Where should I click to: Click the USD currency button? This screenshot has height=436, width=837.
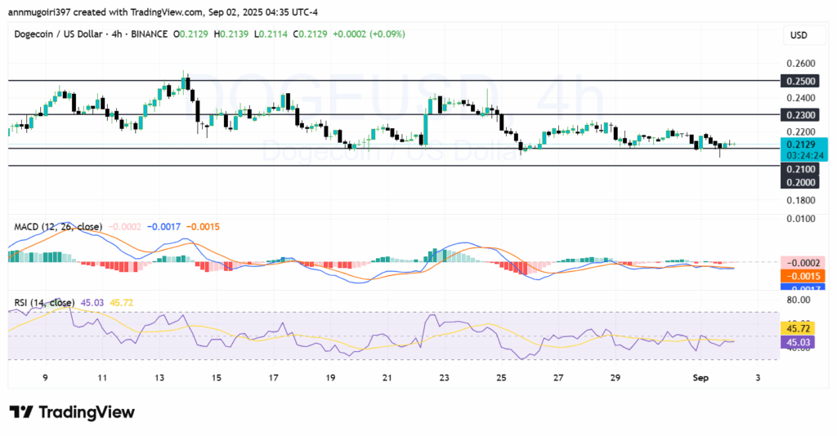[x=799, y=35]
